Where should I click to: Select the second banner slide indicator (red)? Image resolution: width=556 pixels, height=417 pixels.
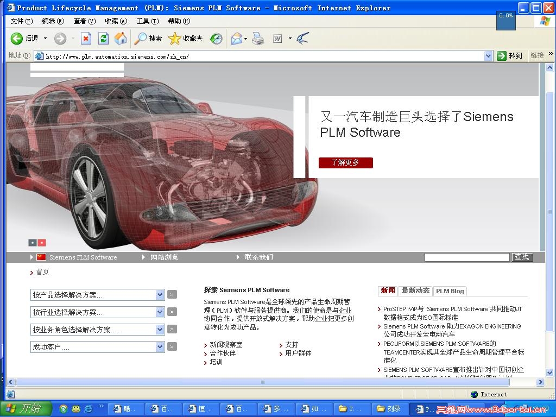click(42, 243)
